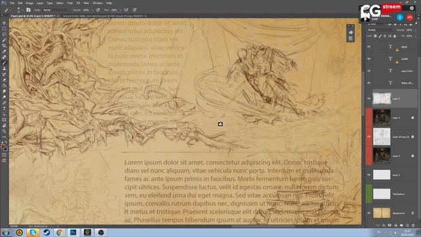
Task: Select the Dodge tool
Action: point(4,97)
